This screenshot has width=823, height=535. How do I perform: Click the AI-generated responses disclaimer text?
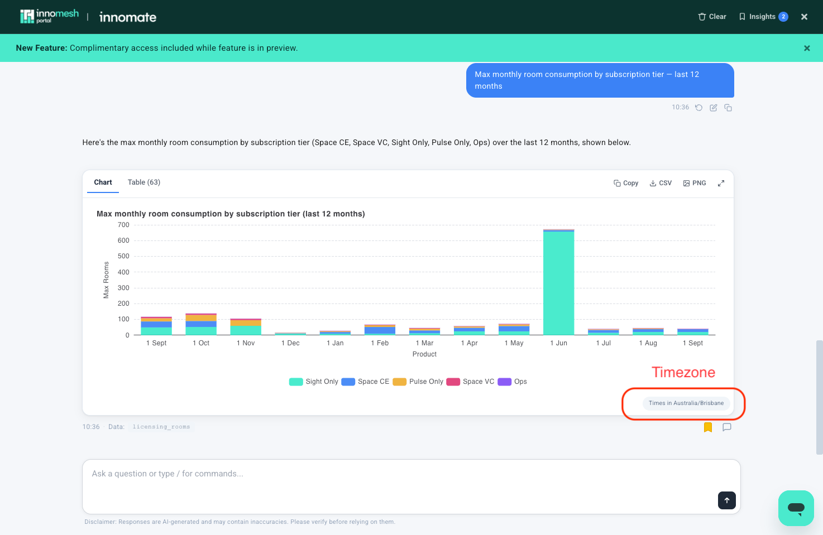click(240, 522)
